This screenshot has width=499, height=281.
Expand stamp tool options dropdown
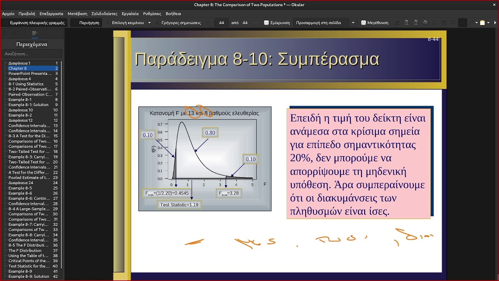pos(488,23)
